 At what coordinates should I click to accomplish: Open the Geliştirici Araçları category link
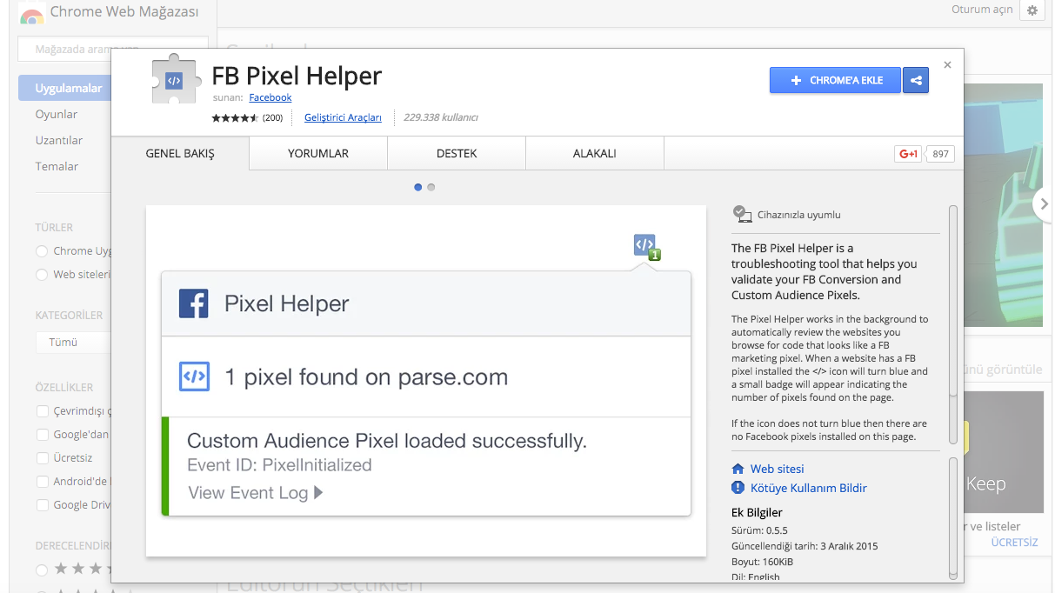[x=343, y=117]
